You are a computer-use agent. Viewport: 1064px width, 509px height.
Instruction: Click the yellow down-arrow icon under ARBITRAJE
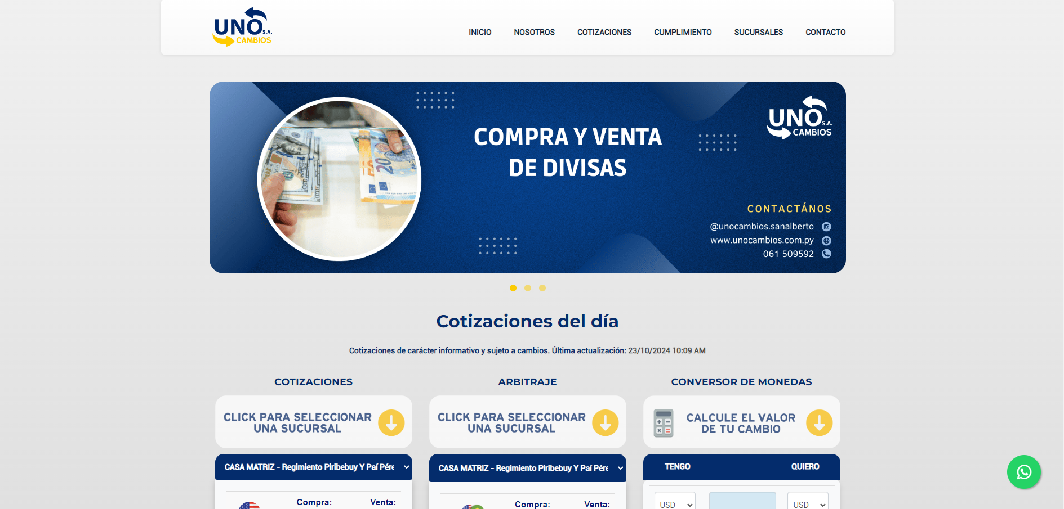click(x=606, y=423)
